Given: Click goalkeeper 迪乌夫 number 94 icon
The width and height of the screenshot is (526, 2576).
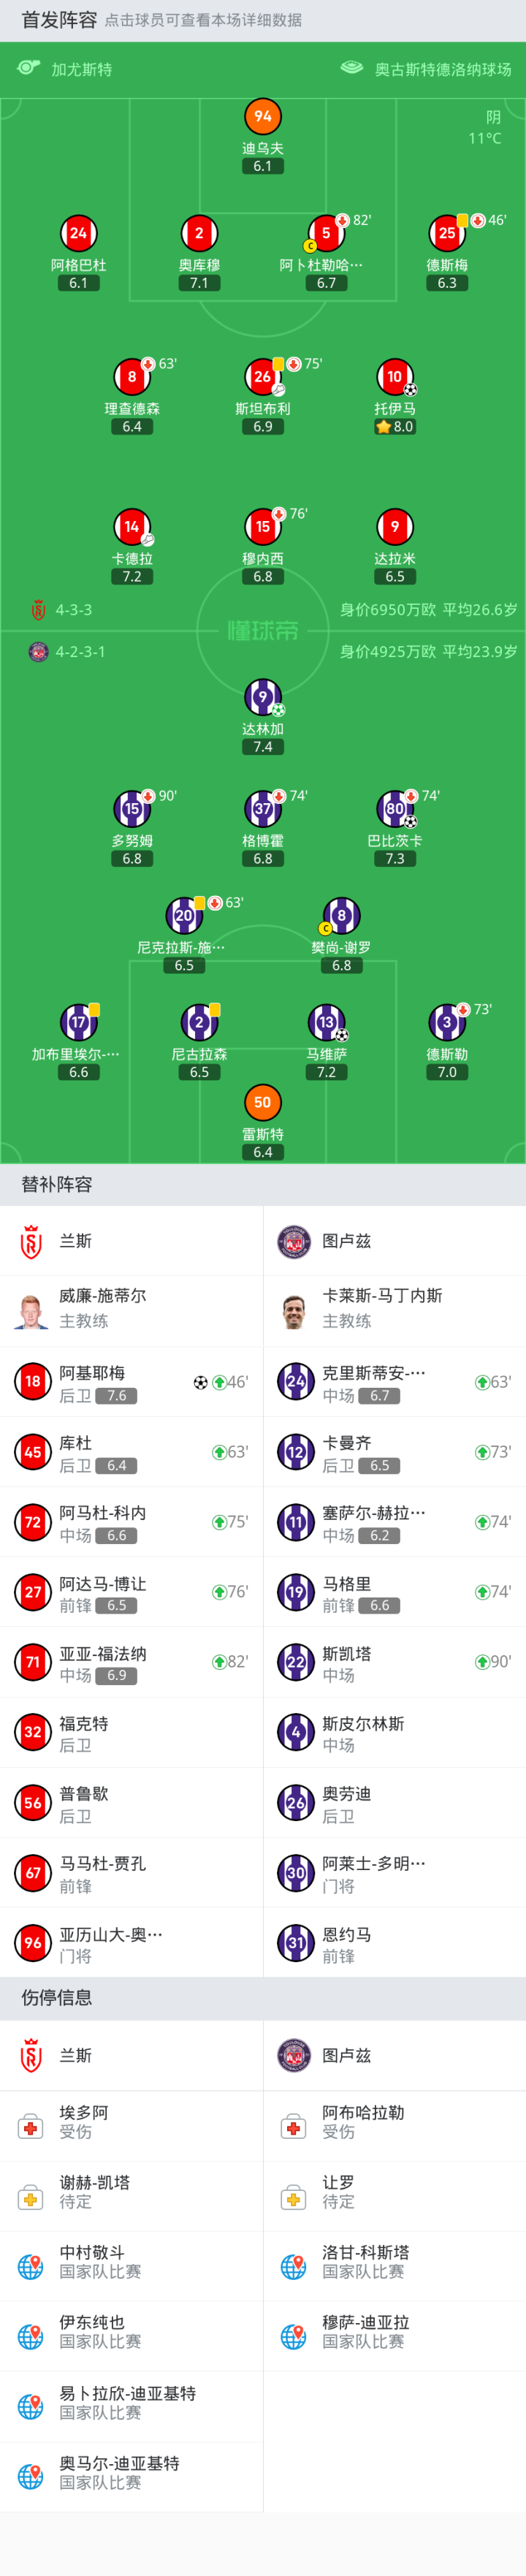Looking at the screenshot, I should 262,117.
